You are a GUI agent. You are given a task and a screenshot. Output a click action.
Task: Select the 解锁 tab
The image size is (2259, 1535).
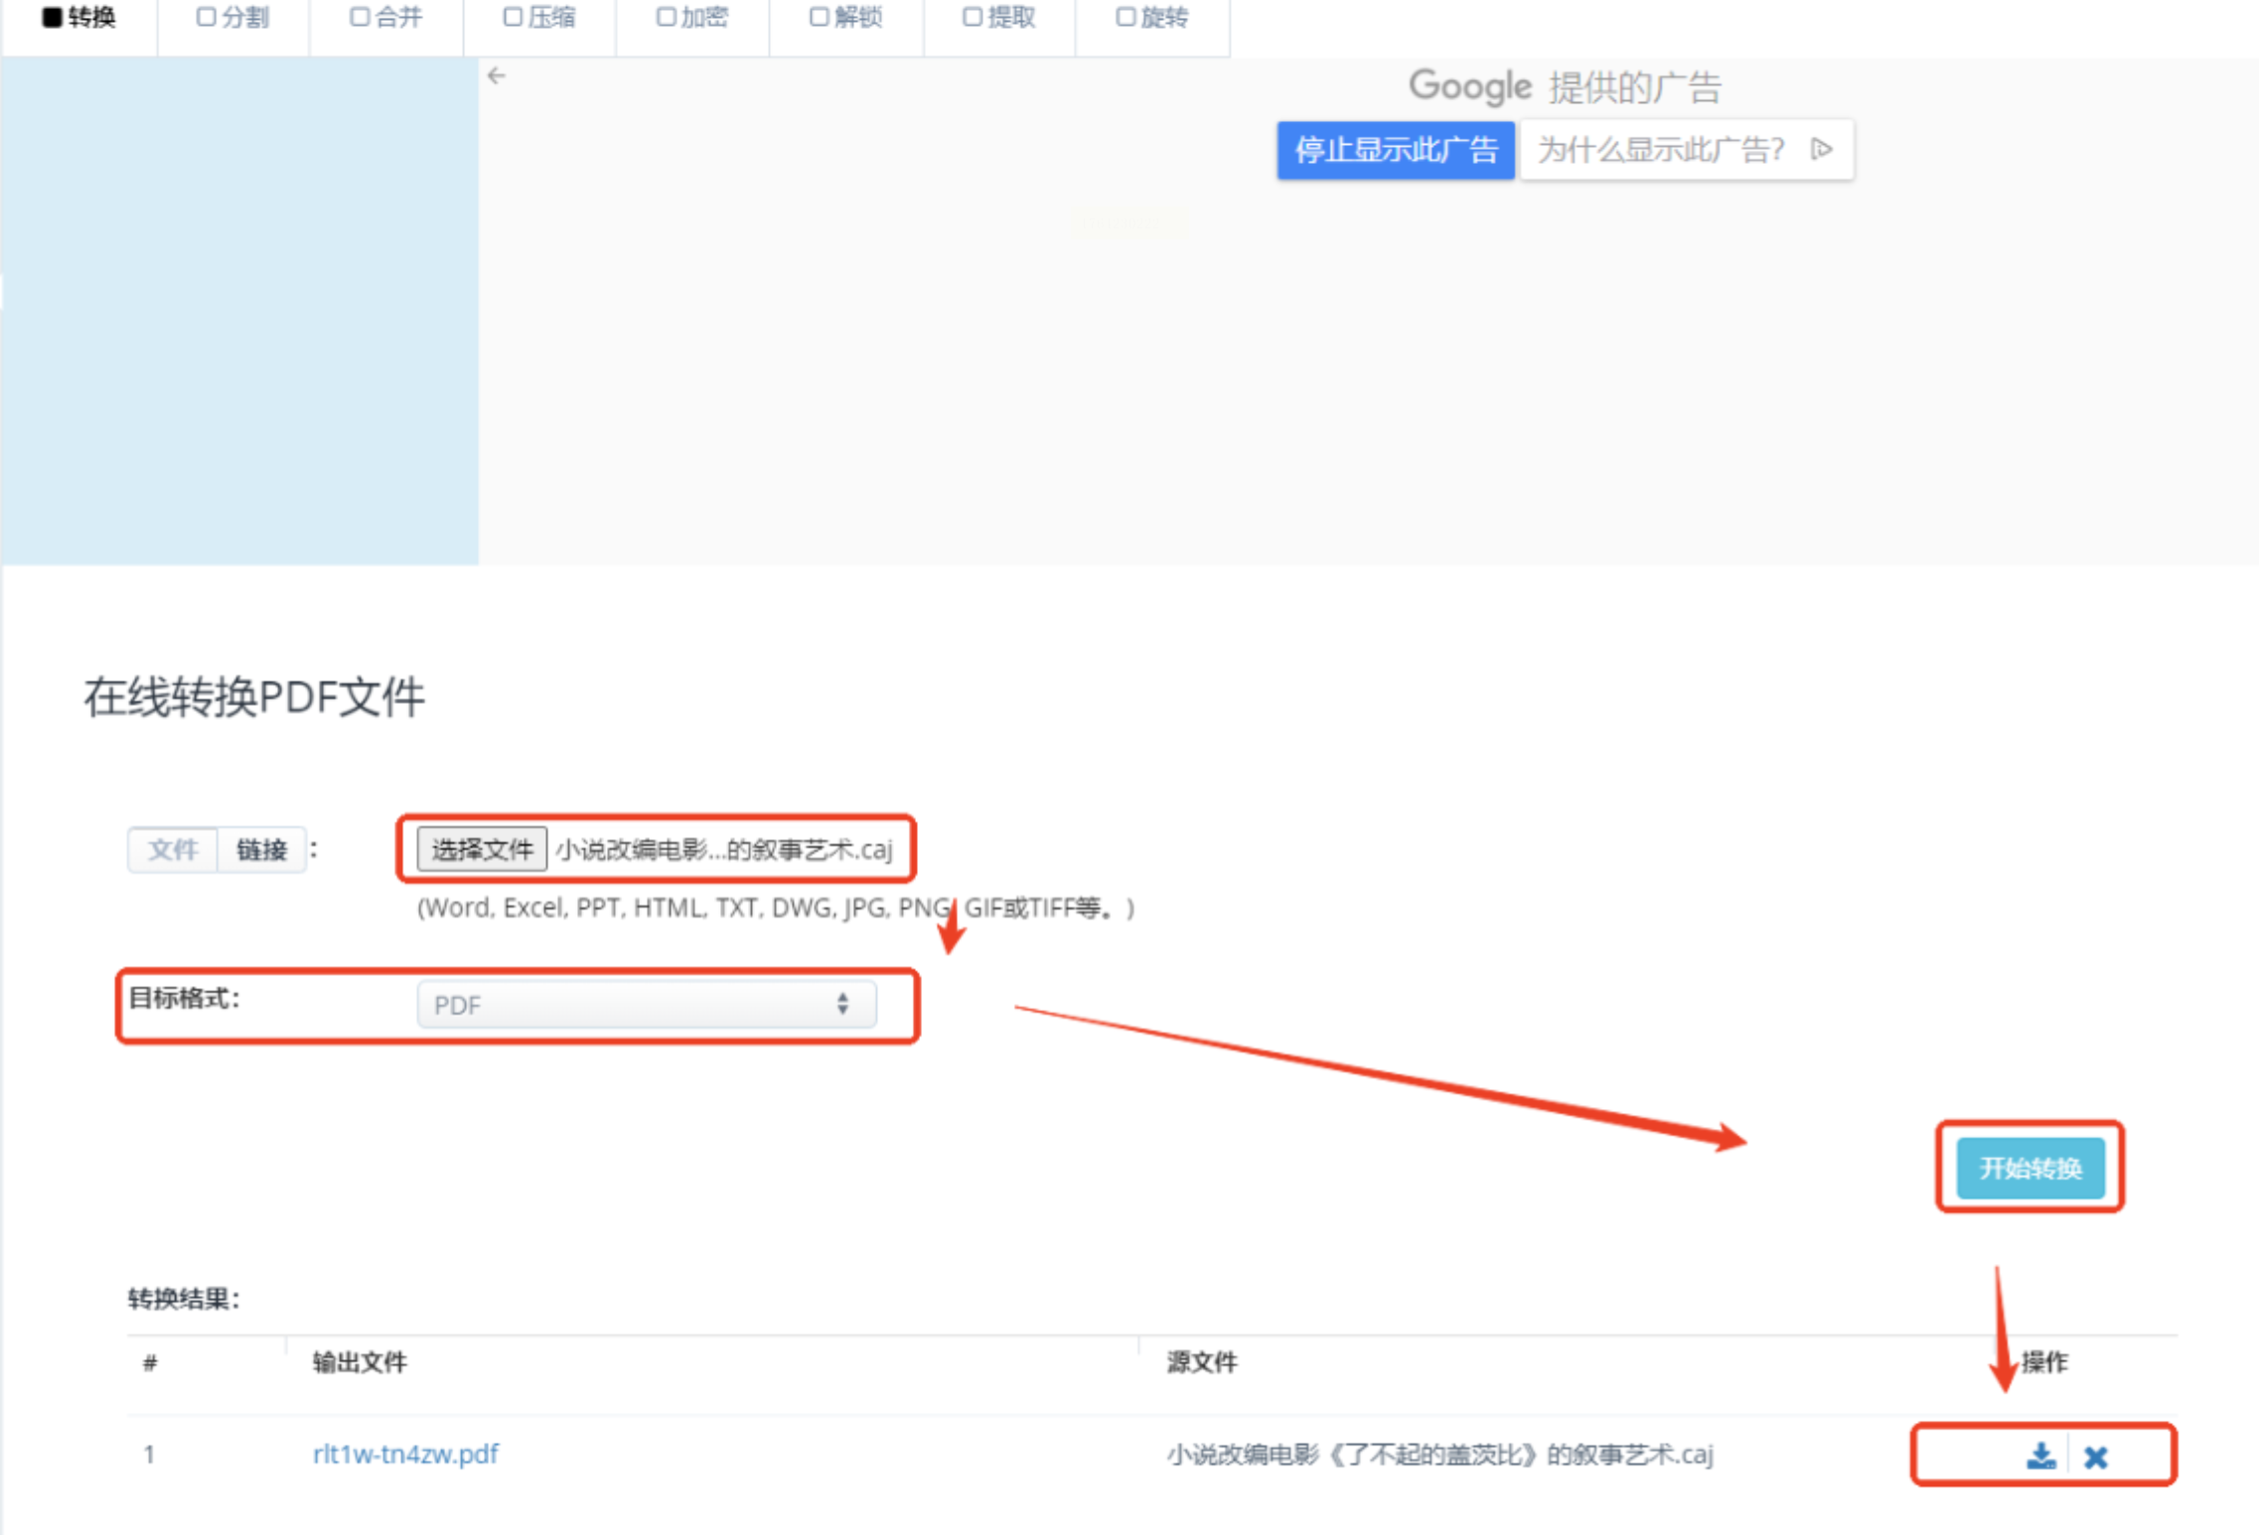[x=846, y=18]
